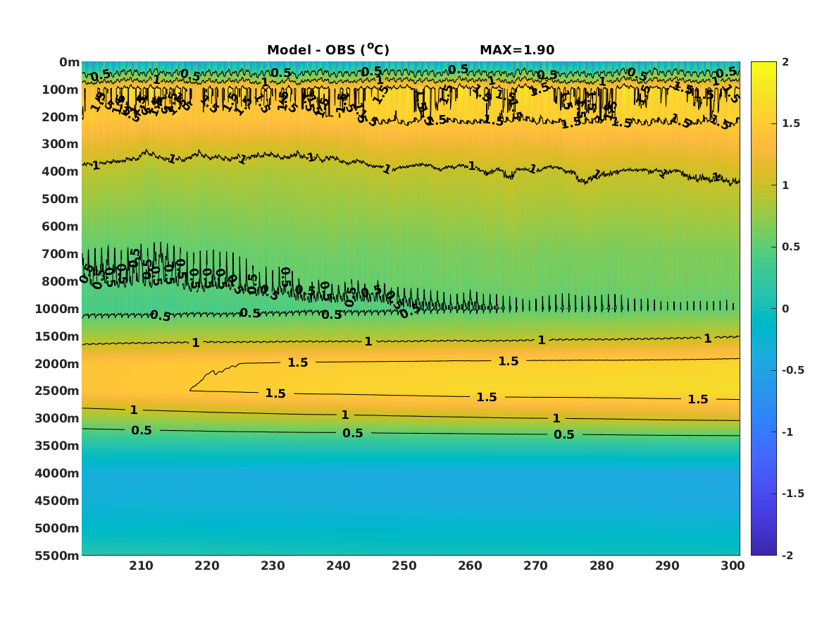Screen dimensions: 822x617
Task: Click the colorbar tick label "2"
Action: click(x=785, y=62)
